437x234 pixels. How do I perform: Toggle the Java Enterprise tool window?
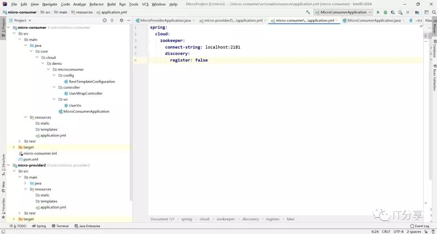coord(87,226)
